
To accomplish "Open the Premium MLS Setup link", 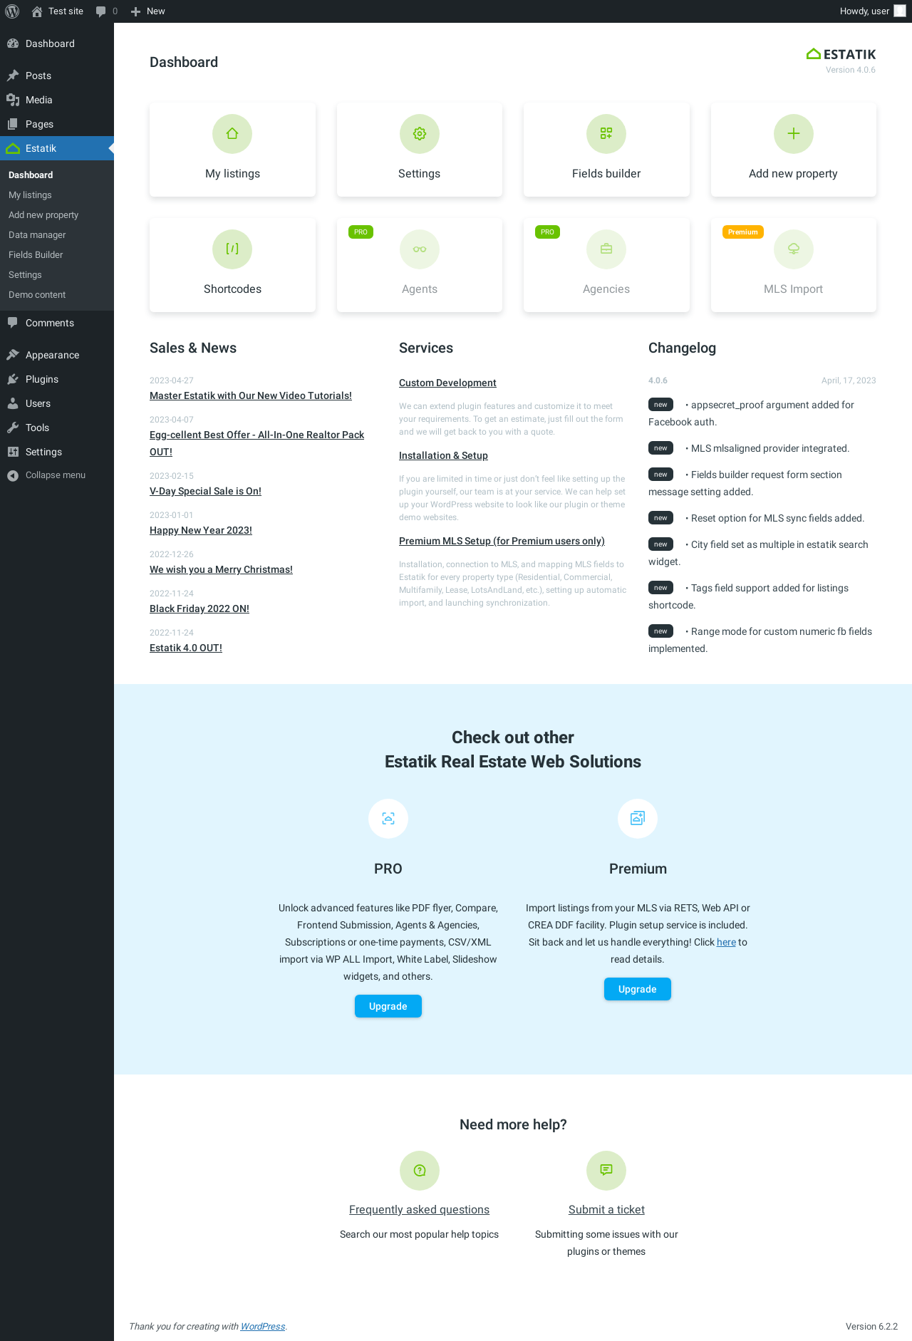I will (502, 541).
